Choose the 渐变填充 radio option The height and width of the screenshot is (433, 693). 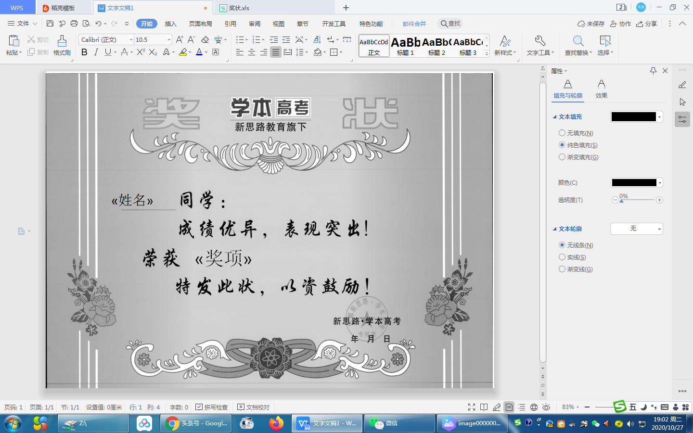click(x=562, y=157)
